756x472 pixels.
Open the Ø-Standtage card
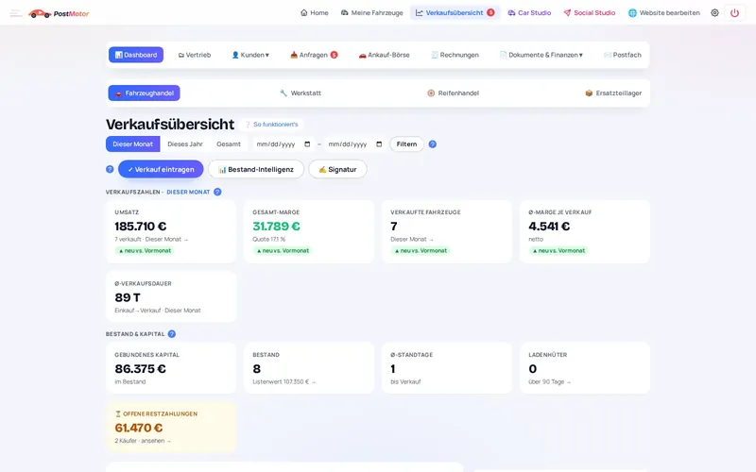(x=447, y=368)
